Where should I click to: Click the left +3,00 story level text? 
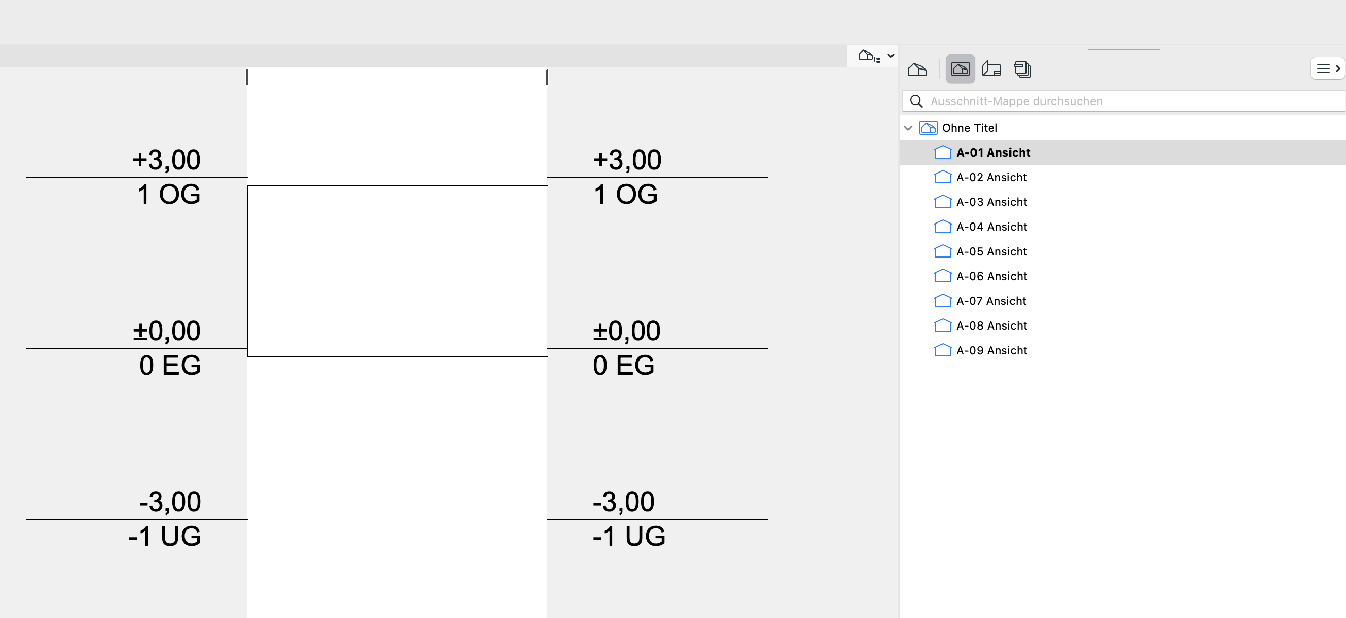coord(166,160)
